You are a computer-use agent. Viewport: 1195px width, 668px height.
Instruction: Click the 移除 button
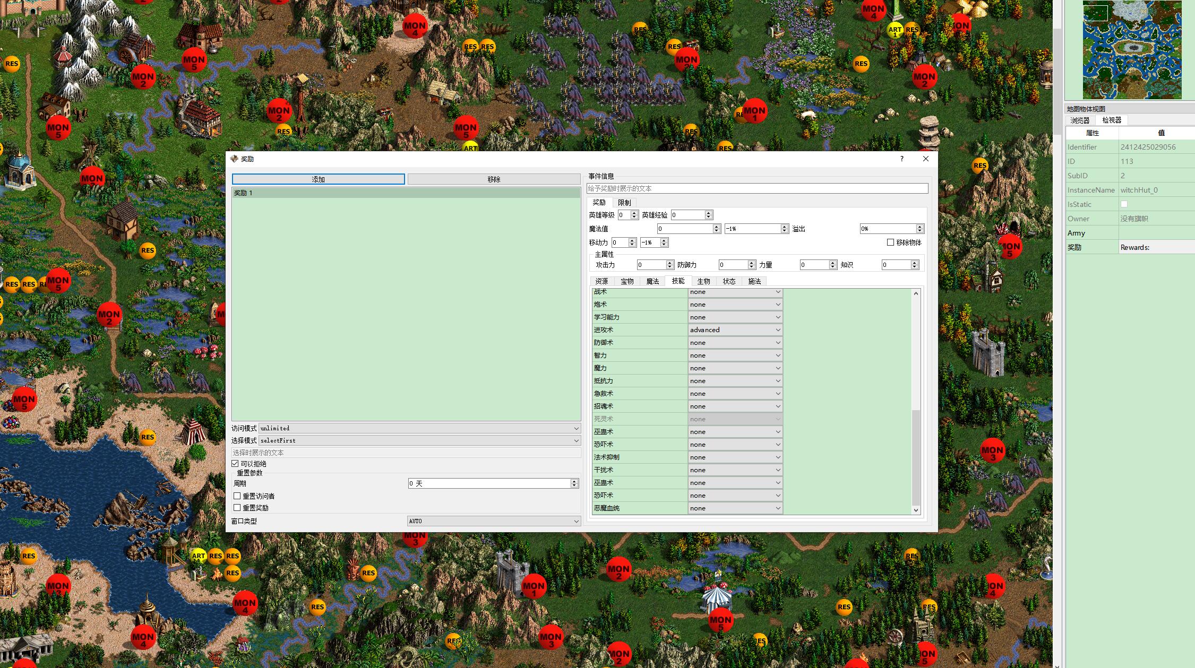(x=494, y=179)
